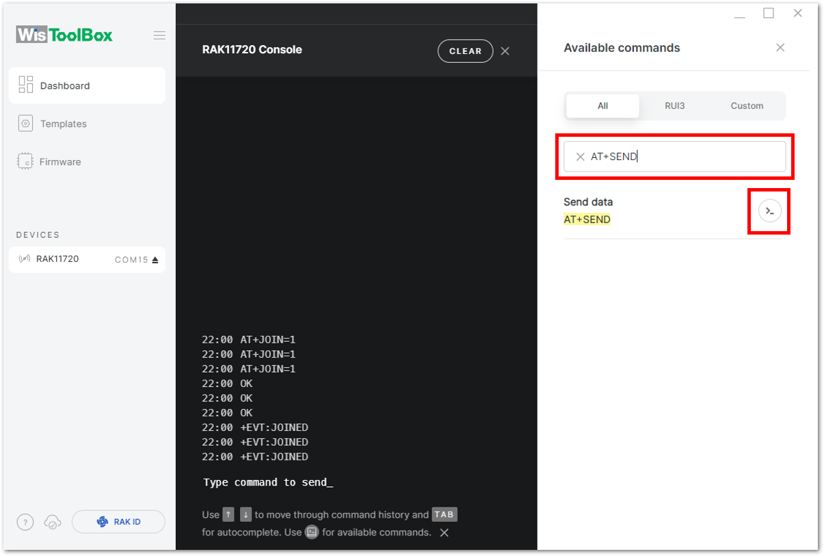Click the up arrow key hint
The width and height of the screenshot is (824, 556).
(228, 515)
